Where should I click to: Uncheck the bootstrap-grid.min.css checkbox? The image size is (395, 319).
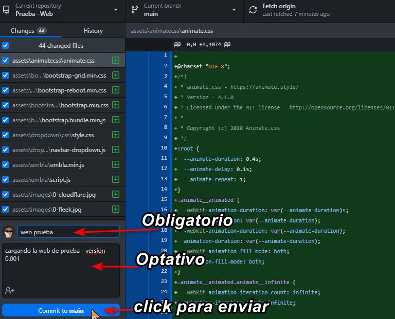[x=5, y=75]
